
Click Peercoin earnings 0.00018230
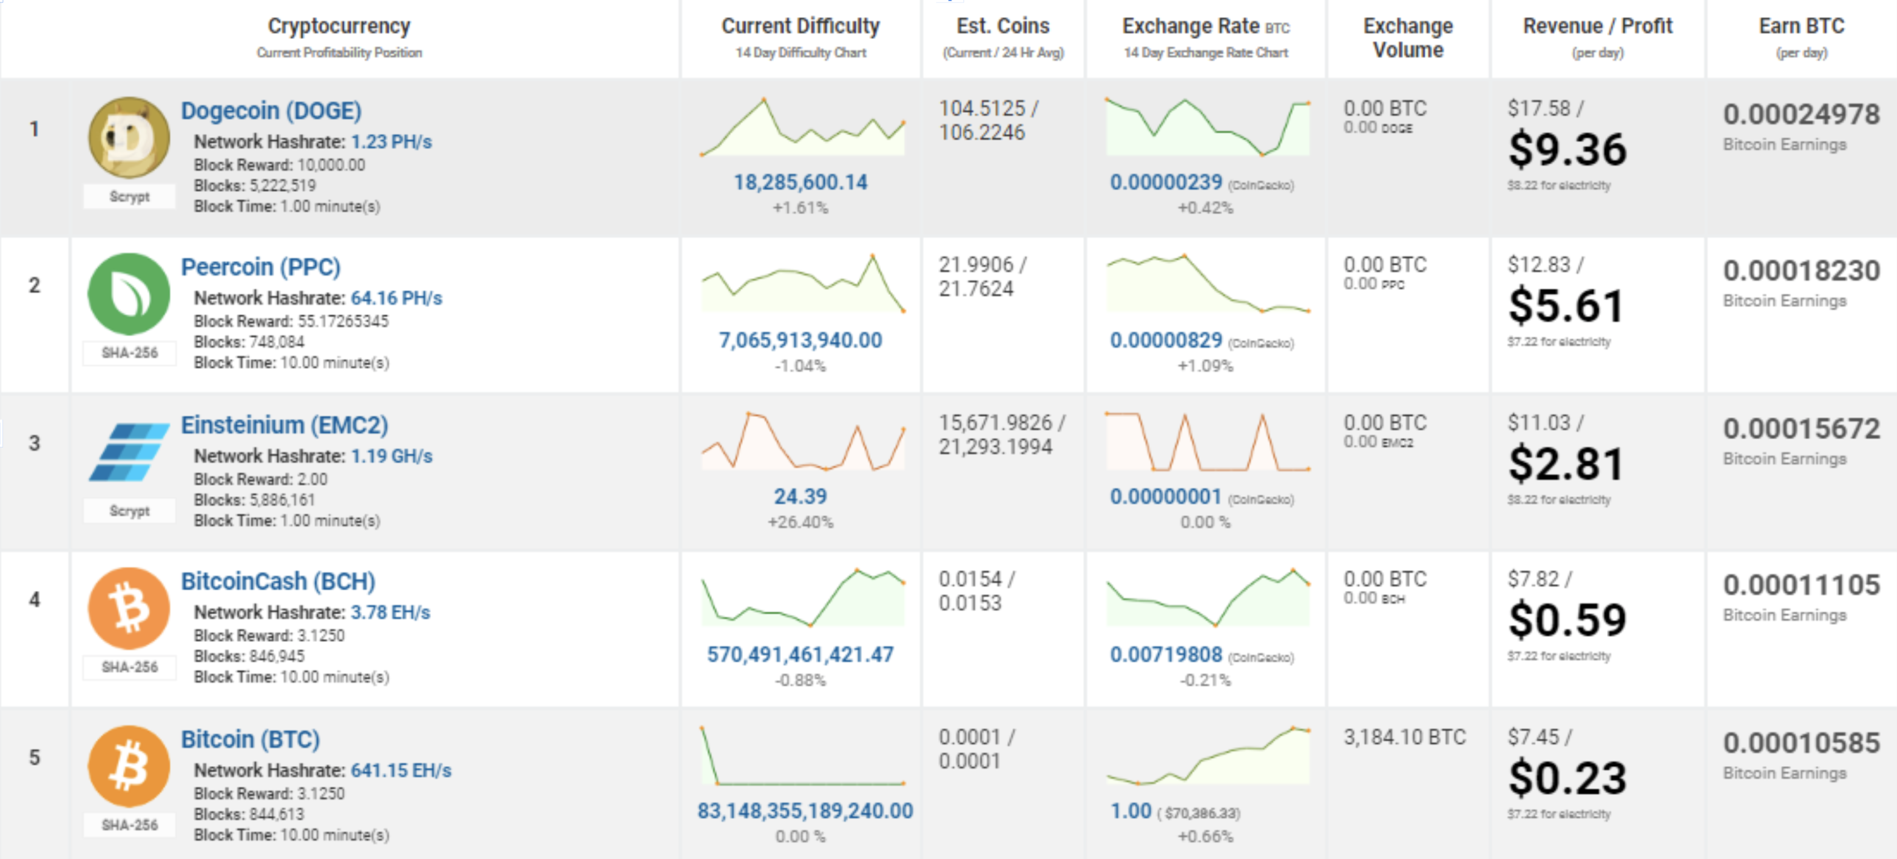click(1801, 270)
